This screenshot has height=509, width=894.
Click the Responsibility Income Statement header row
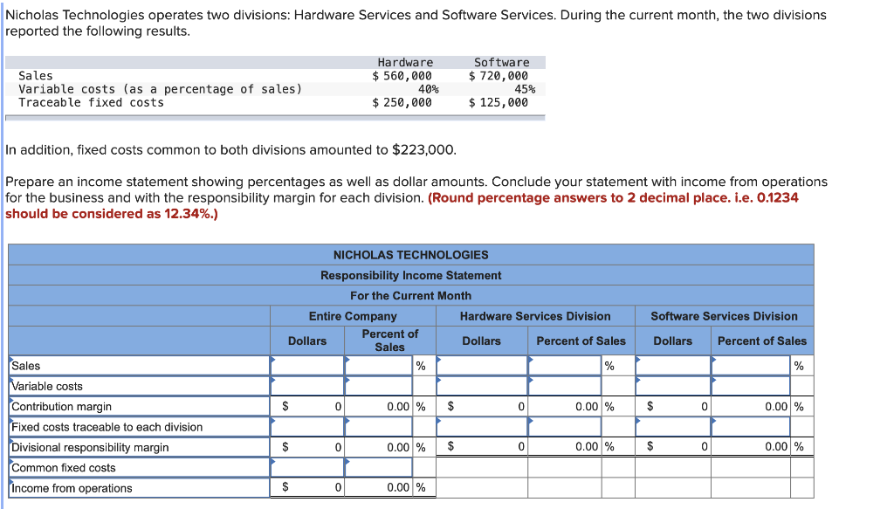click(410, 275)
